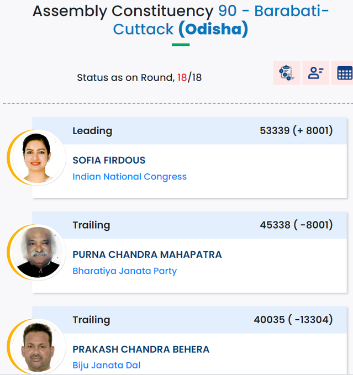Click the (Odisha) state name in heading
353x375 pixels.
coord(213,29)
